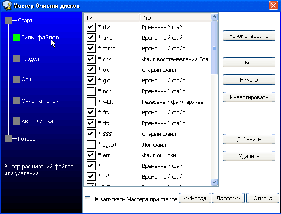Select the Файл восстанавления Sca description

point(175,59)
